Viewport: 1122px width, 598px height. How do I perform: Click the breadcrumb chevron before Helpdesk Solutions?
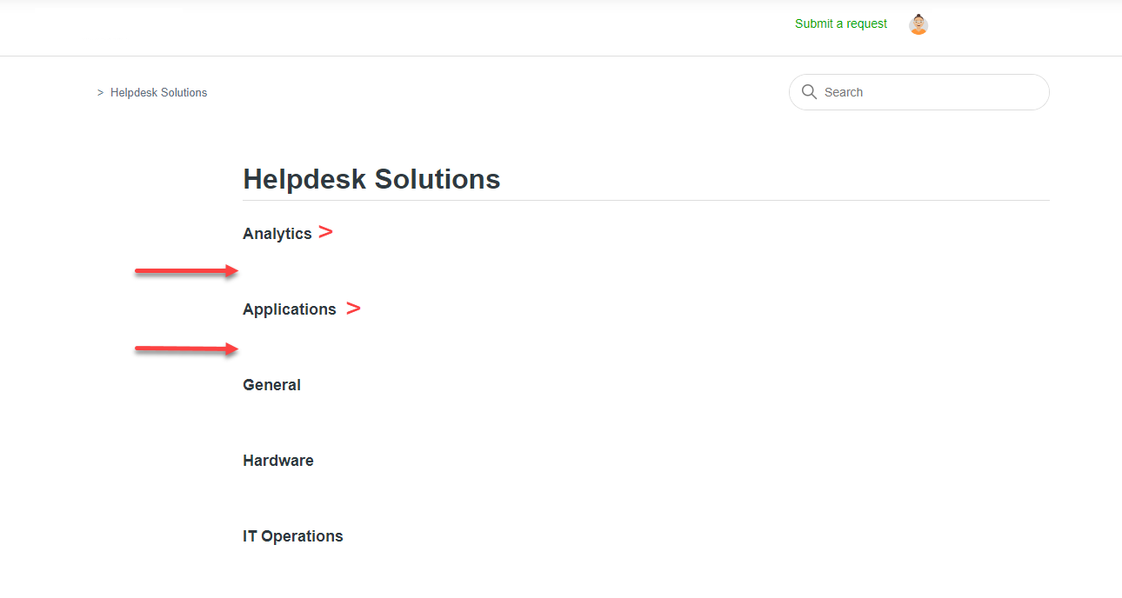(x=101, y=93)
